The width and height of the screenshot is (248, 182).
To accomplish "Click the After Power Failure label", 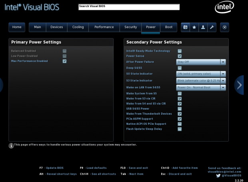I will click(140, 62).
